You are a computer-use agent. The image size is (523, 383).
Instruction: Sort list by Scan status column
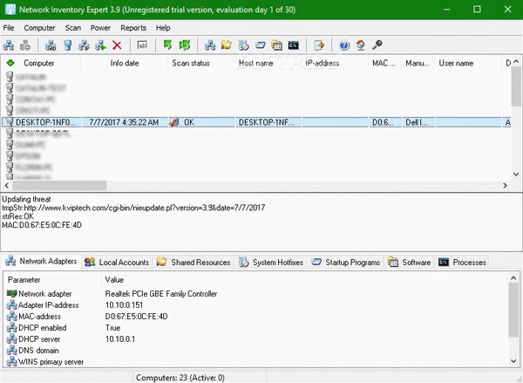[192, 64]
